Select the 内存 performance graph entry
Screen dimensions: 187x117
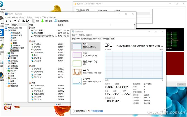[x=86, y=54]
